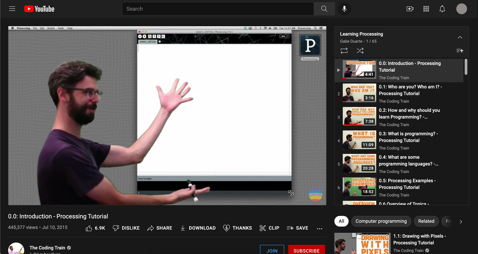This screenshot has height=254, width=478.
Task: Open the Who Are You thumbnail 3:16
Action: click(359, 93)
